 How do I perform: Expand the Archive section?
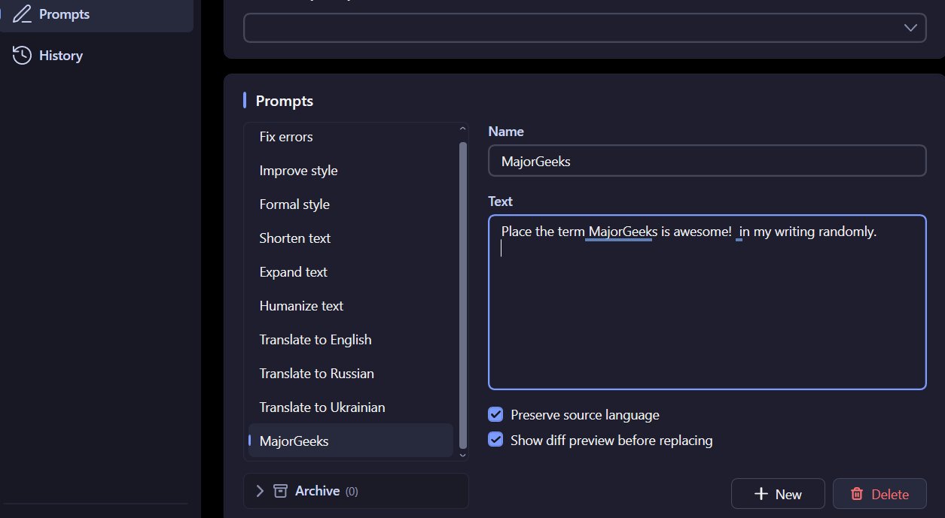[355, 491]
